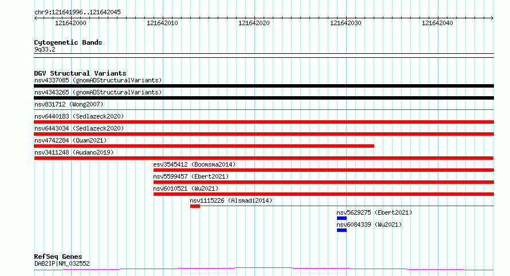Select the nsv4742284 (Quan2021) label
The height and width of the screenshot is (276, 510).
point(70,140)
